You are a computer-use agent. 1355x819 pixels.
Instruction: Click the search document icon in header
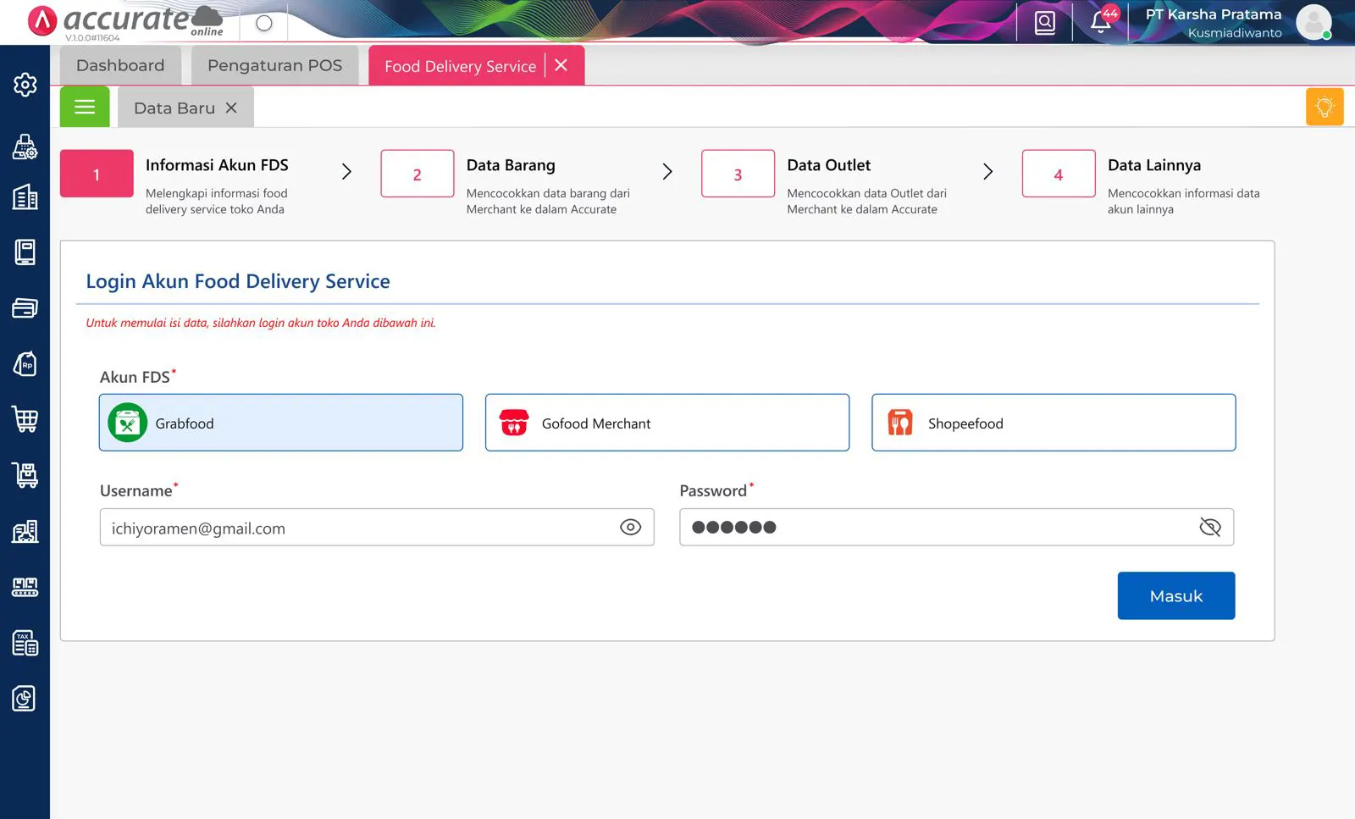[1045, 22]
